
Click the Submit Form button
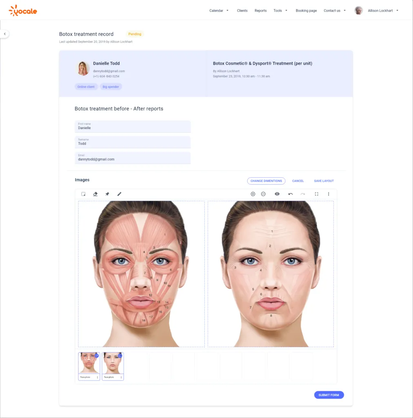329,395
